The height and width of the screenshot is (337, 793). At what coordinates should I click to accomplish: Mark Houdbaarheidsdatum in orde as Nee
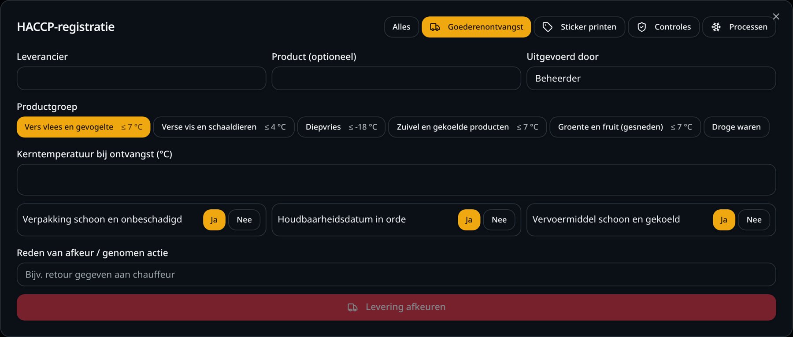click(x=499, y=220)
